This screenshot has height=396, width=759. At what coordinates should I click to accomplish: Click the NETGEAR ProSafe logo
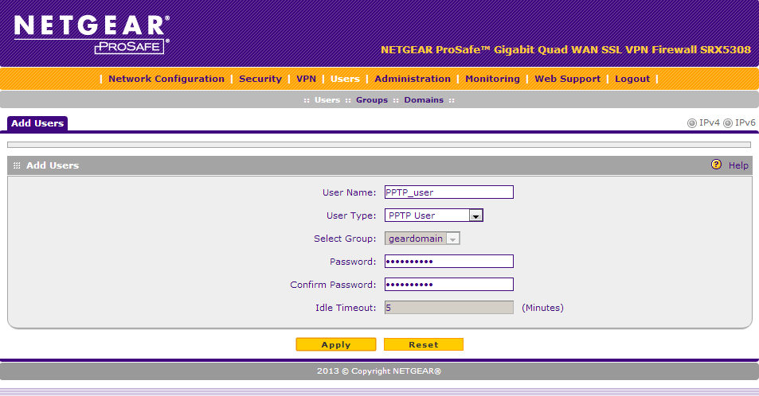coord(92,34)
